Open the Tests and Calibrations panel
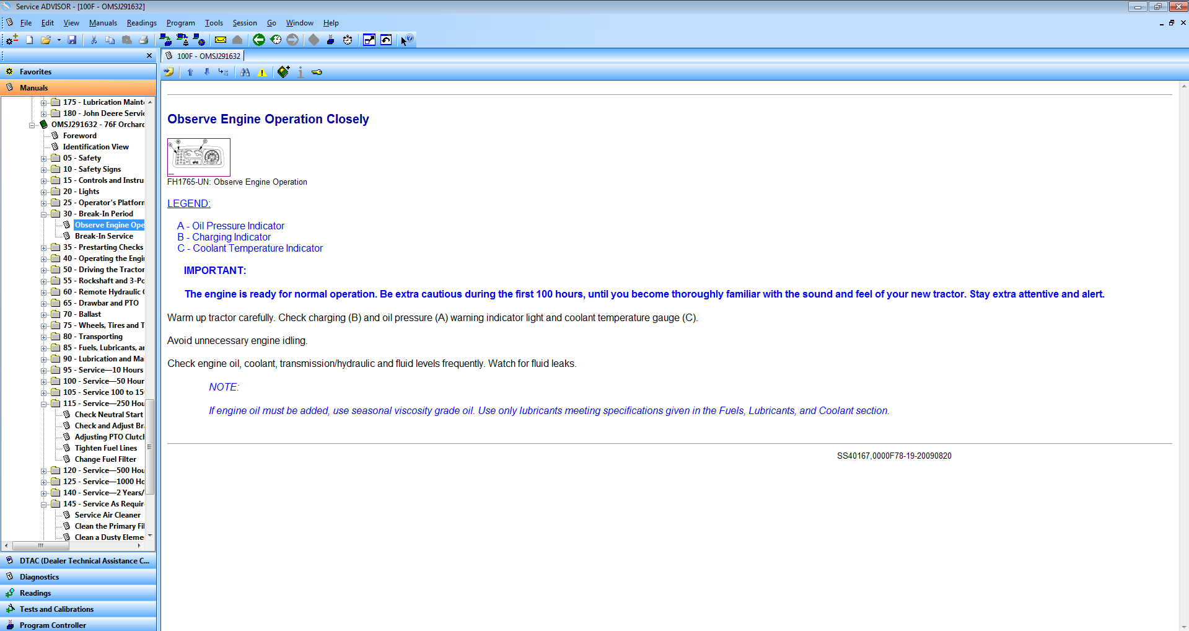1189x631 pixels. (78, 609)
